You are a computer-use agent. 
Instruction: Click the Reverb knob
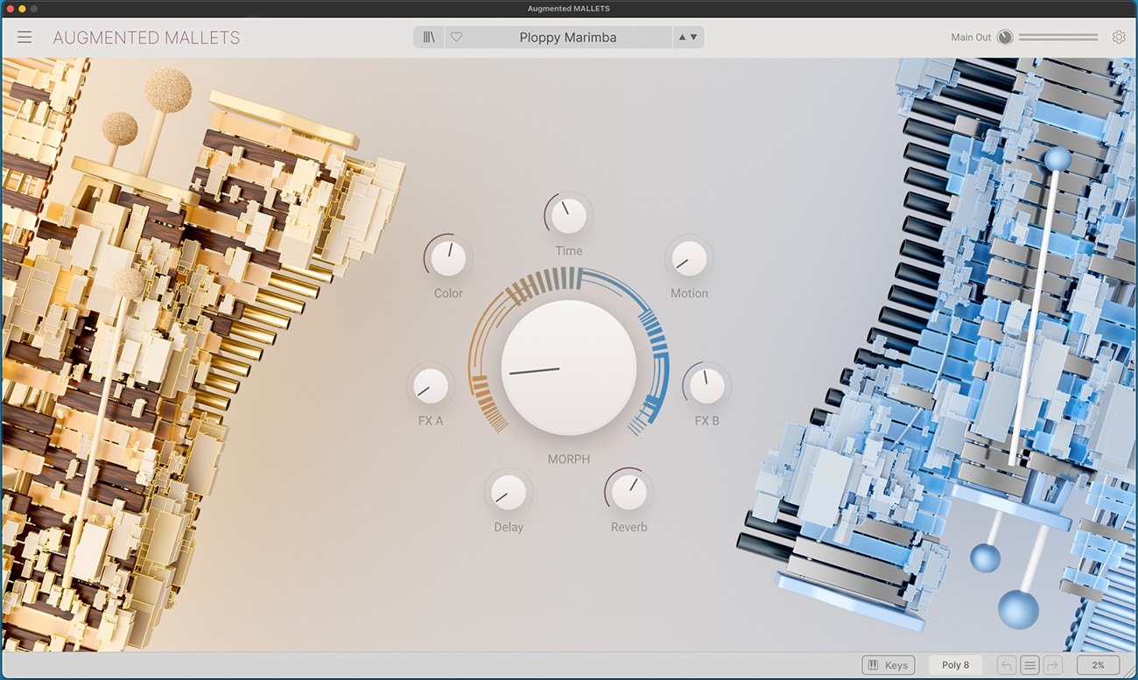point(629,492)
